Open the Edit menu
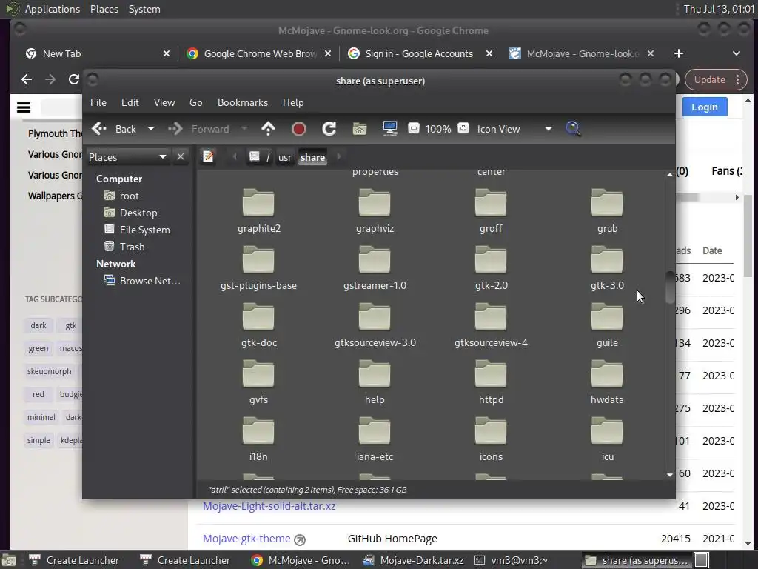758x569 pixels. (130, 102)
